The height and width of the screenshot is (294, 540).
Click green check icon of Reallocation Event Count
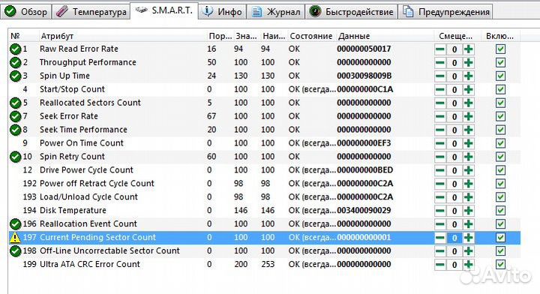[x=15, y=224]
